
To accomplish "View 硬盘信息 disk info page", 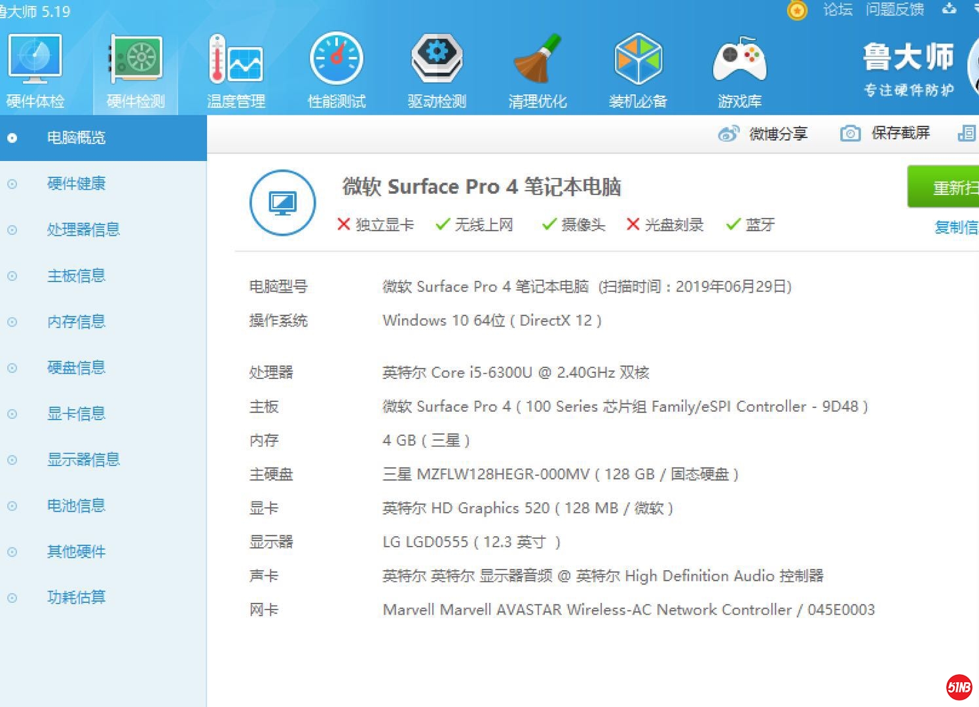I will pos(76,368).
